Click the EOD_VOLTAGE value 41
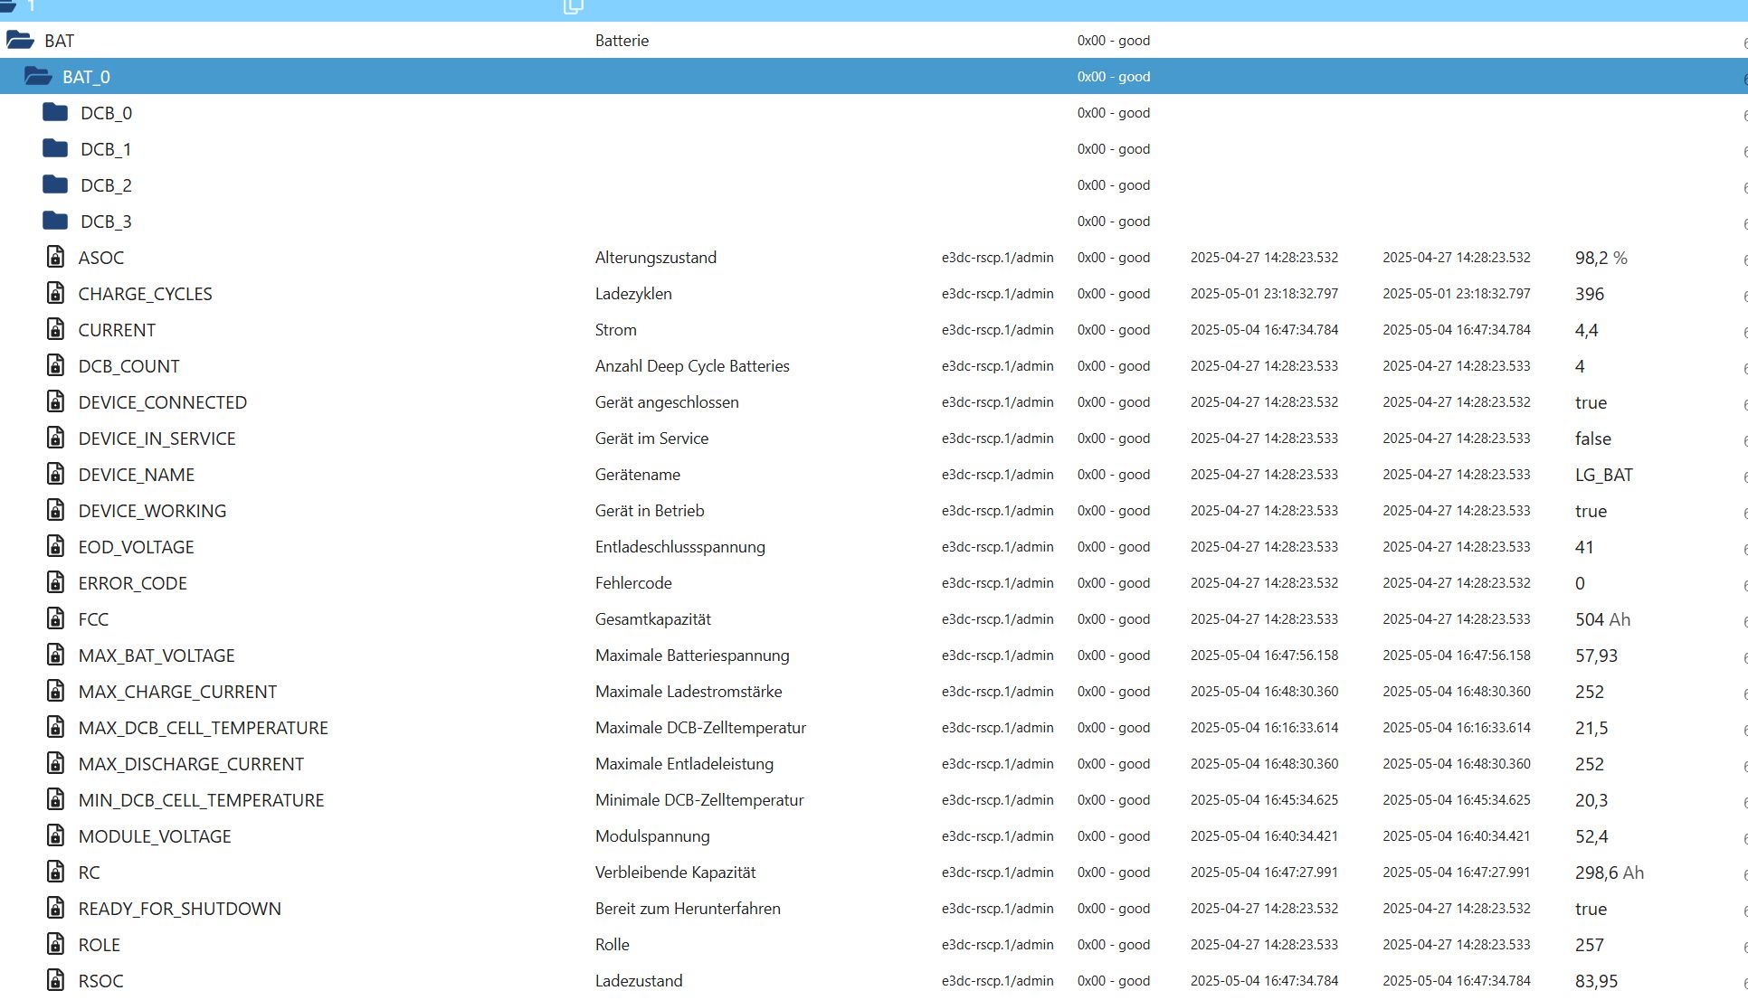Viewport: 1748px width, 1000px height. pyautogui.click(x=1583, y=547)
